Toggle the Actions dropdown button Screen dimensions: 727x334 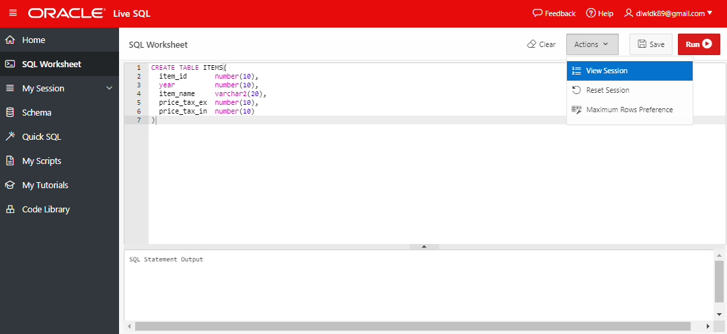(592, 44)
